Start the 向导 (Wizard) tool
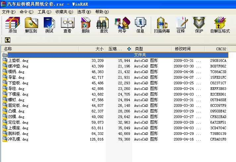 [x=122, y=25]
